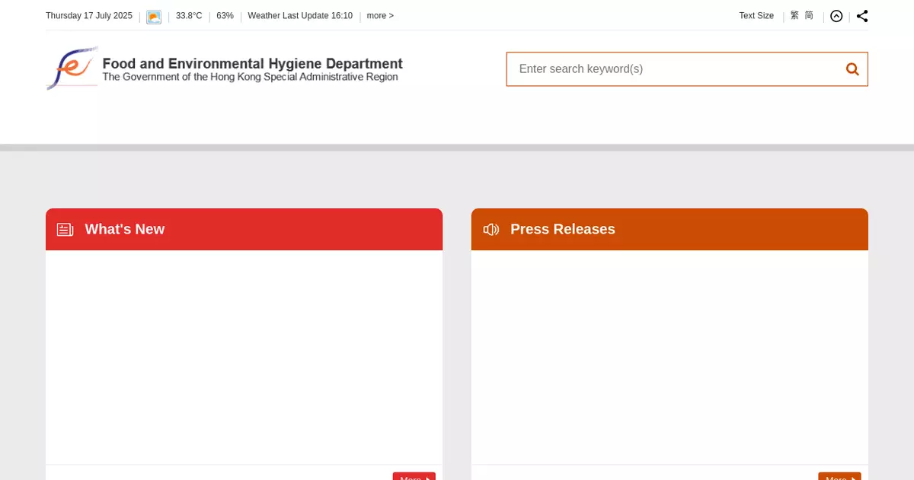Image resolution: width=914 pixels, height=480 pixels.
Task: Click the Food and Environmental Hygiene Department title
Action: [x=252, y=64]
